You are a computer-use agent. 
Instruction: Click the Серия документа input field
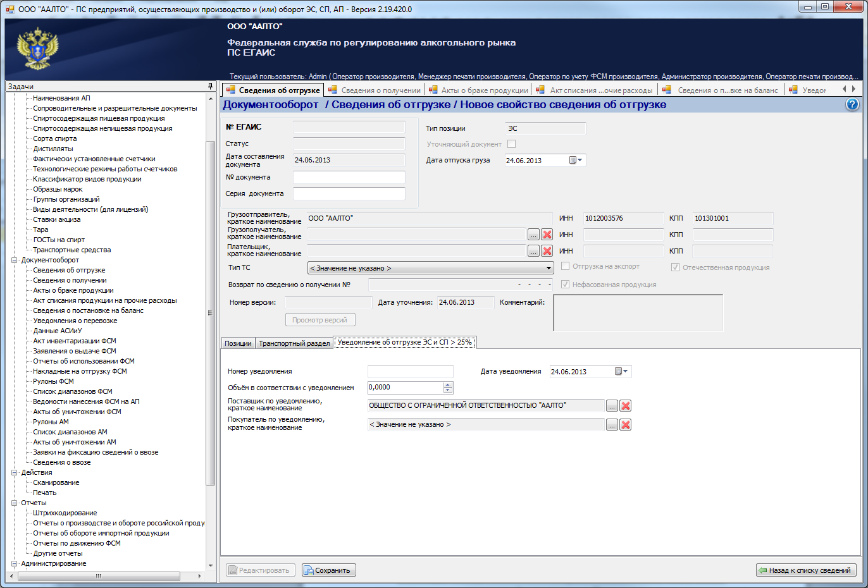tap(349, 193)
